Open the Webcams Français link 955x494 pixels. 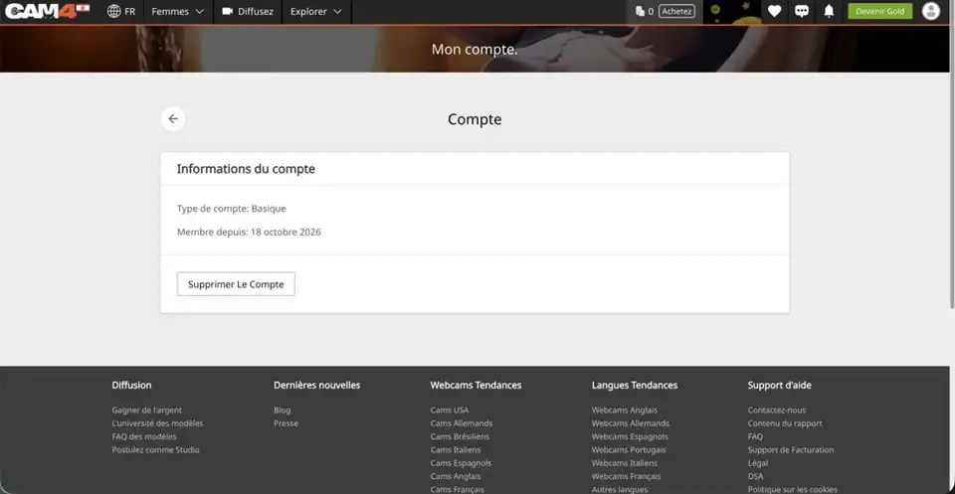626,476
